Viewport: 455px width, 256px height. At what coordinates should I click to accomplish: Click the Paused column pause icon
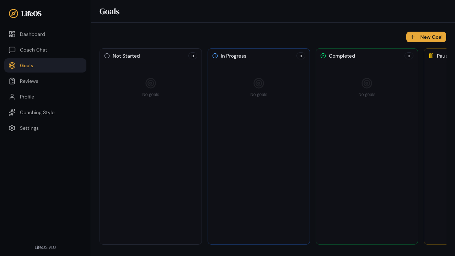[431, 56]
